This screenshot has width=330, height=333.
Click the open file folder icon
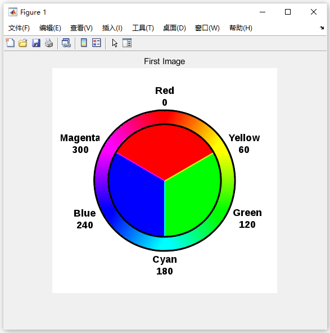click(23, 43)
